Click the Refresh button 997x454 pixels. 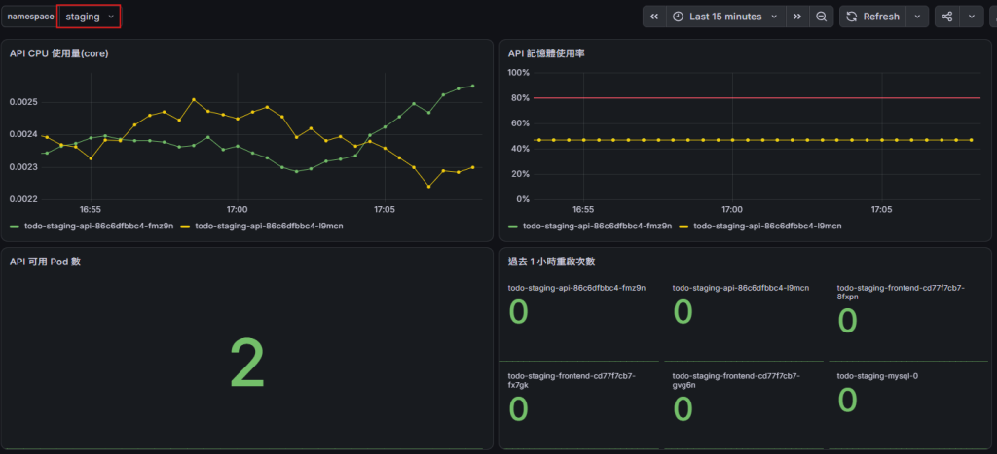click(x=872, y=17)
